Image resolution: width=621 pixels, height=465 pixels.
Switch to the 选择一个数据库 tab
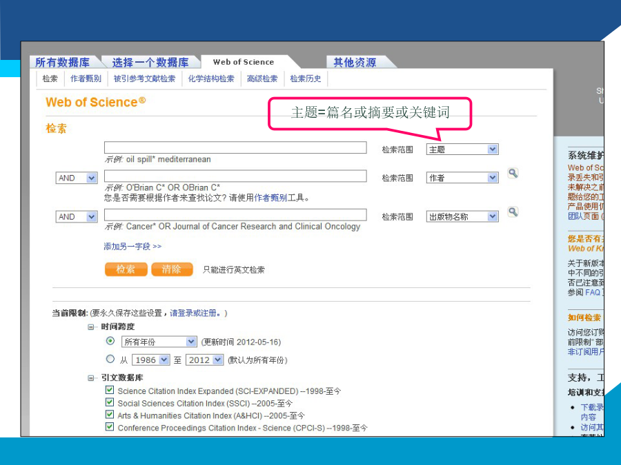150,62
